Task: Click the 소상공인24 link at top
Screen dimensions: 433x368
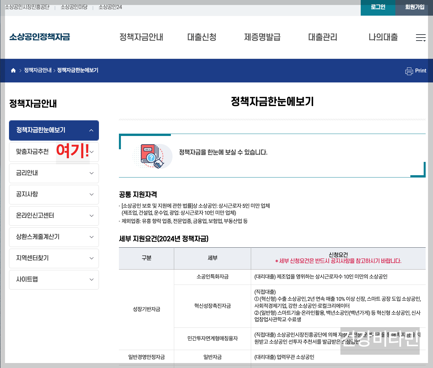Action: tap(110, 6)
